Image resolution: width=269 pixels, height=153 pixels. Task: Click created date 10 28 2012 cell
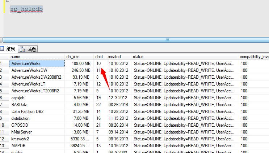click(x=118, y=112)
